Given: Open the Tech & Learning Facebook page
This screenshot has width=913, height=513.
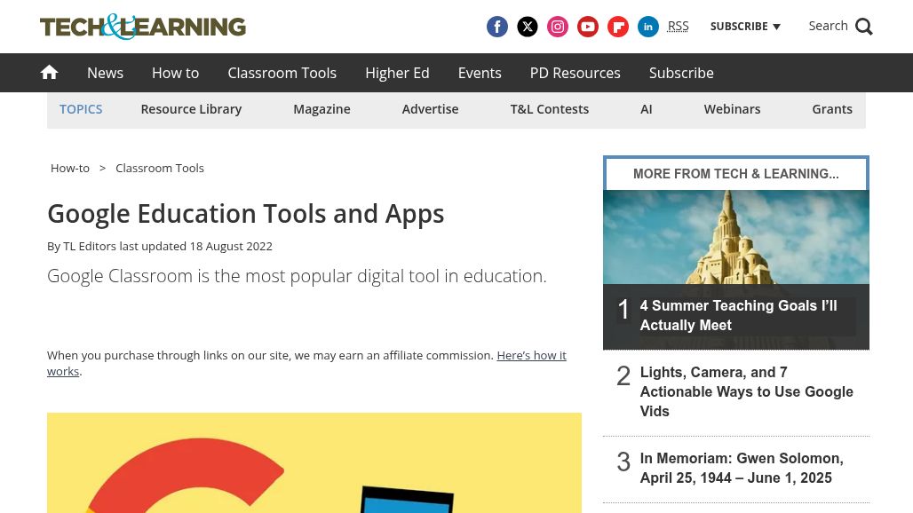Looking at the screenshot, I should click(496, 27).
